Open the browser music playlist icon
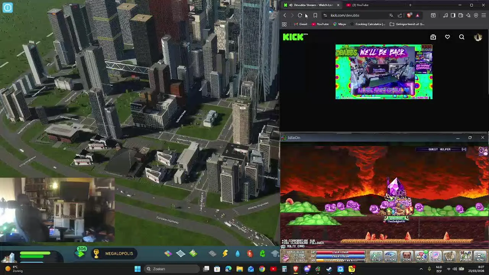 click(x=445, y=15)
